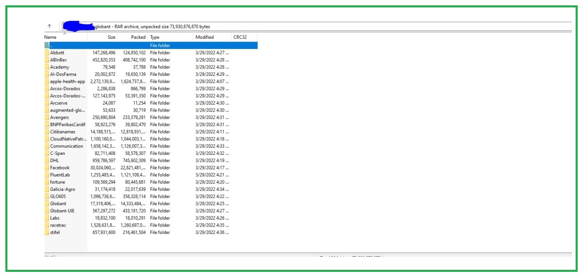Image resolution: width=581 pixels, height=276 pixels.
Task: Click size value 452,820,353 for ABInBev
Action: point(104,60)
